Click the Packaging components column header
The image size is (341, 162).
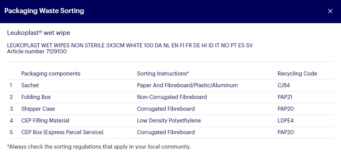point(51,74)
